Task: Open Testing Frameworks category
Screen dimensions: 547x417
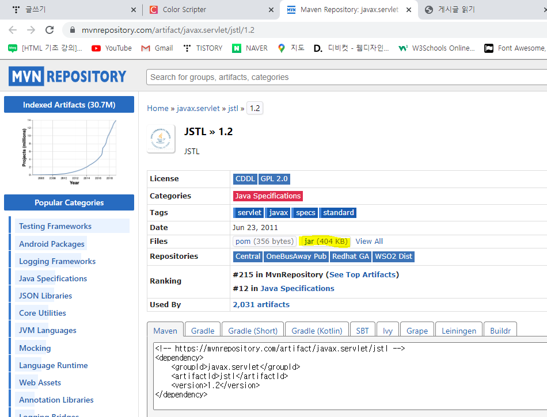Action: point(55,226)
